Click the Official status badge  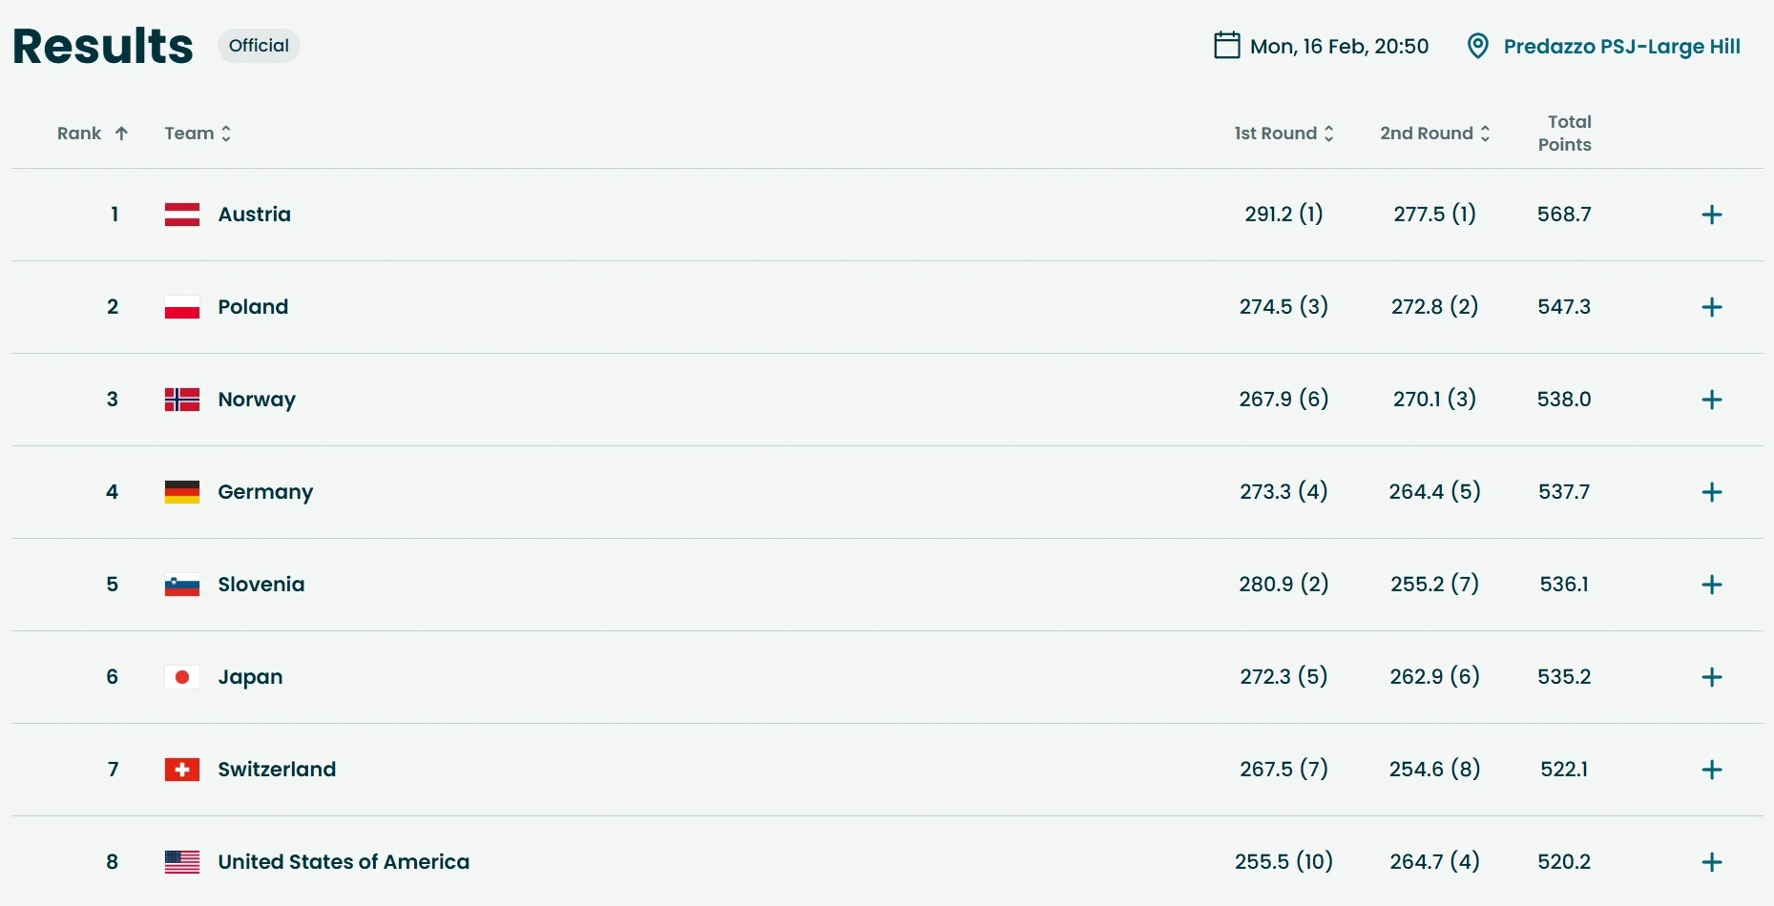click(x=259, y=46)
